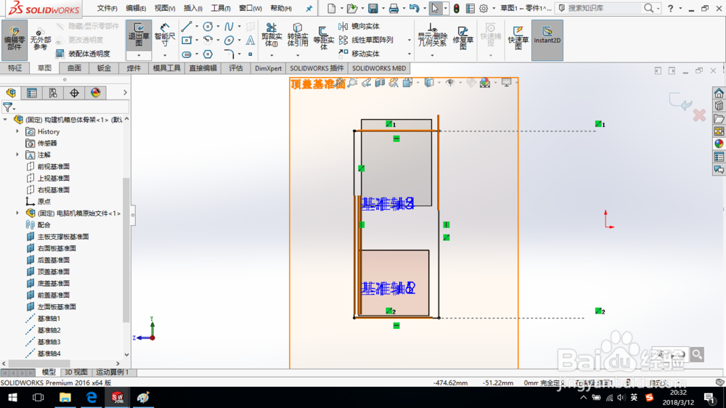Open the 工具(T) menu
The image size is (726, 408).
tap(221, 8)
